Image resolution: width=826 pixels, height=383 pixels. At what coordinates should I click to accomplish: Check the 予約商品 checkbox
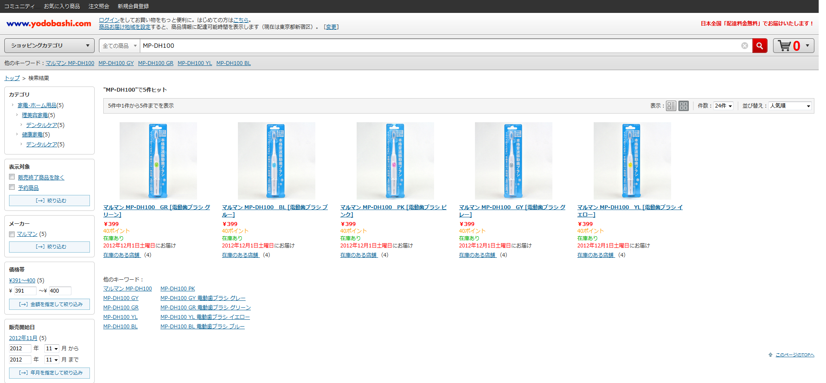12,187
